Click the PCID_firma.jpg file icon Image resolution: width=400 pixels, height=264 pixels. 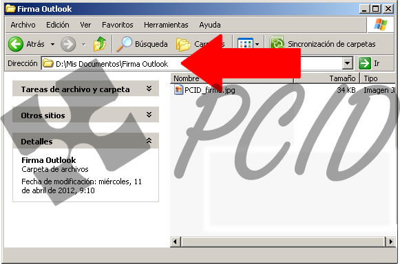(x=178, y=89)
